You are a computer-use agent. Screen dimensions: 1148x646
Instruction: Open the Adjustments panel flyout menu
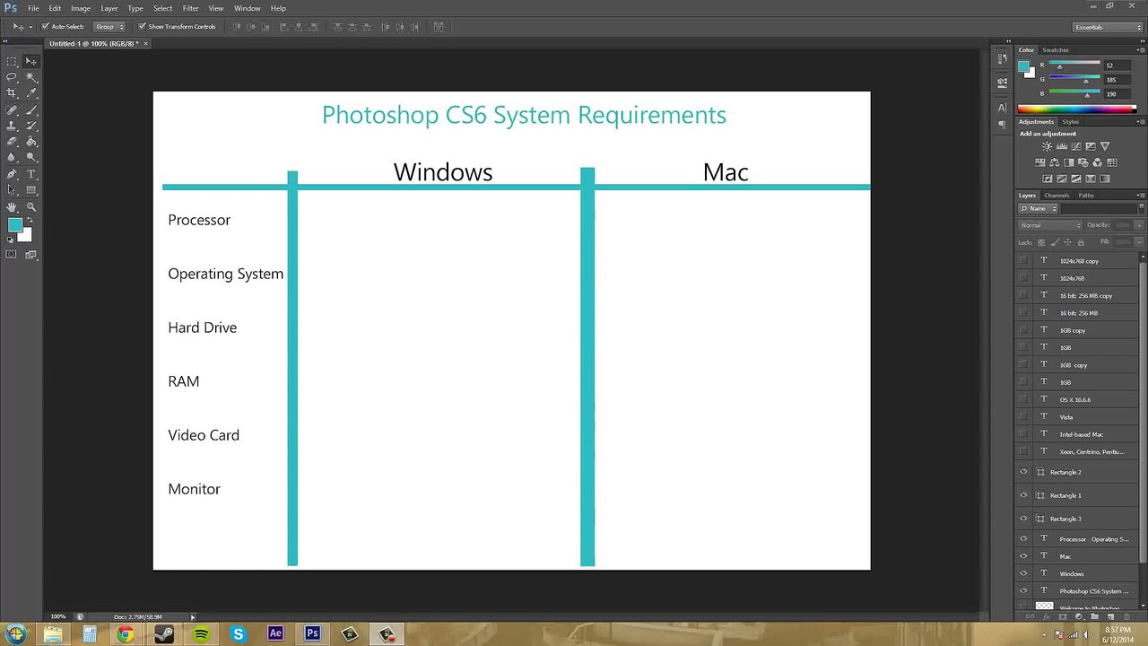[x=1140, y=122]
